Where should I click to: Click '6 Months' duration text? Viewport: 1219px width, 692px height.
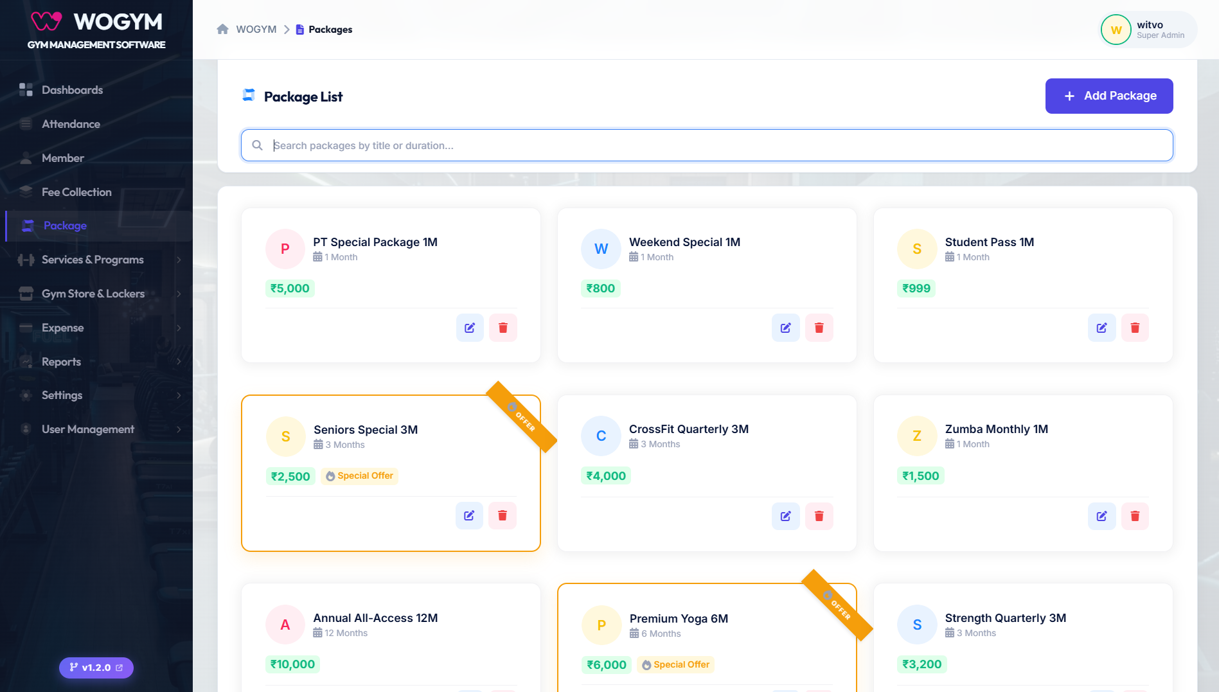(x=661, y=634)
